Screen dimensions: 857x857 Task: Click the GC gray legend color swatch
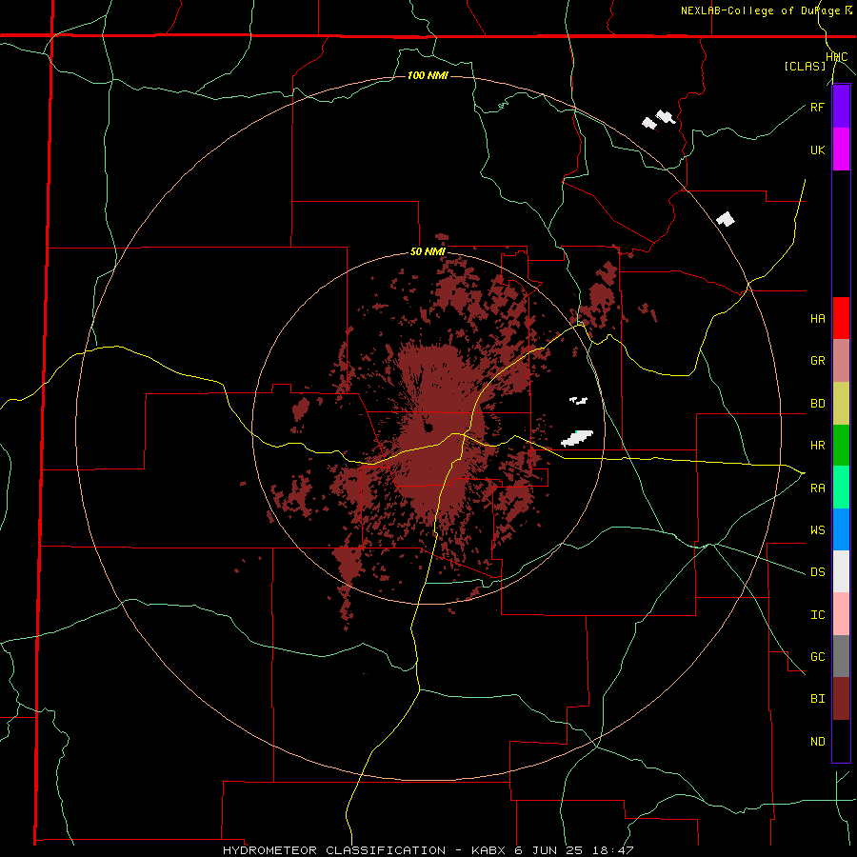pos(841,656)
